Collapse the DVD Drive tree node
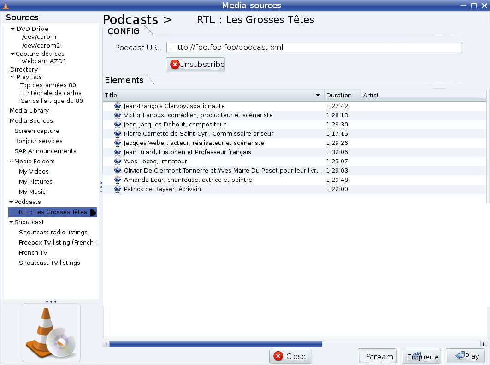The width and height of the screenshot is (490, 365). click(12, 29)
